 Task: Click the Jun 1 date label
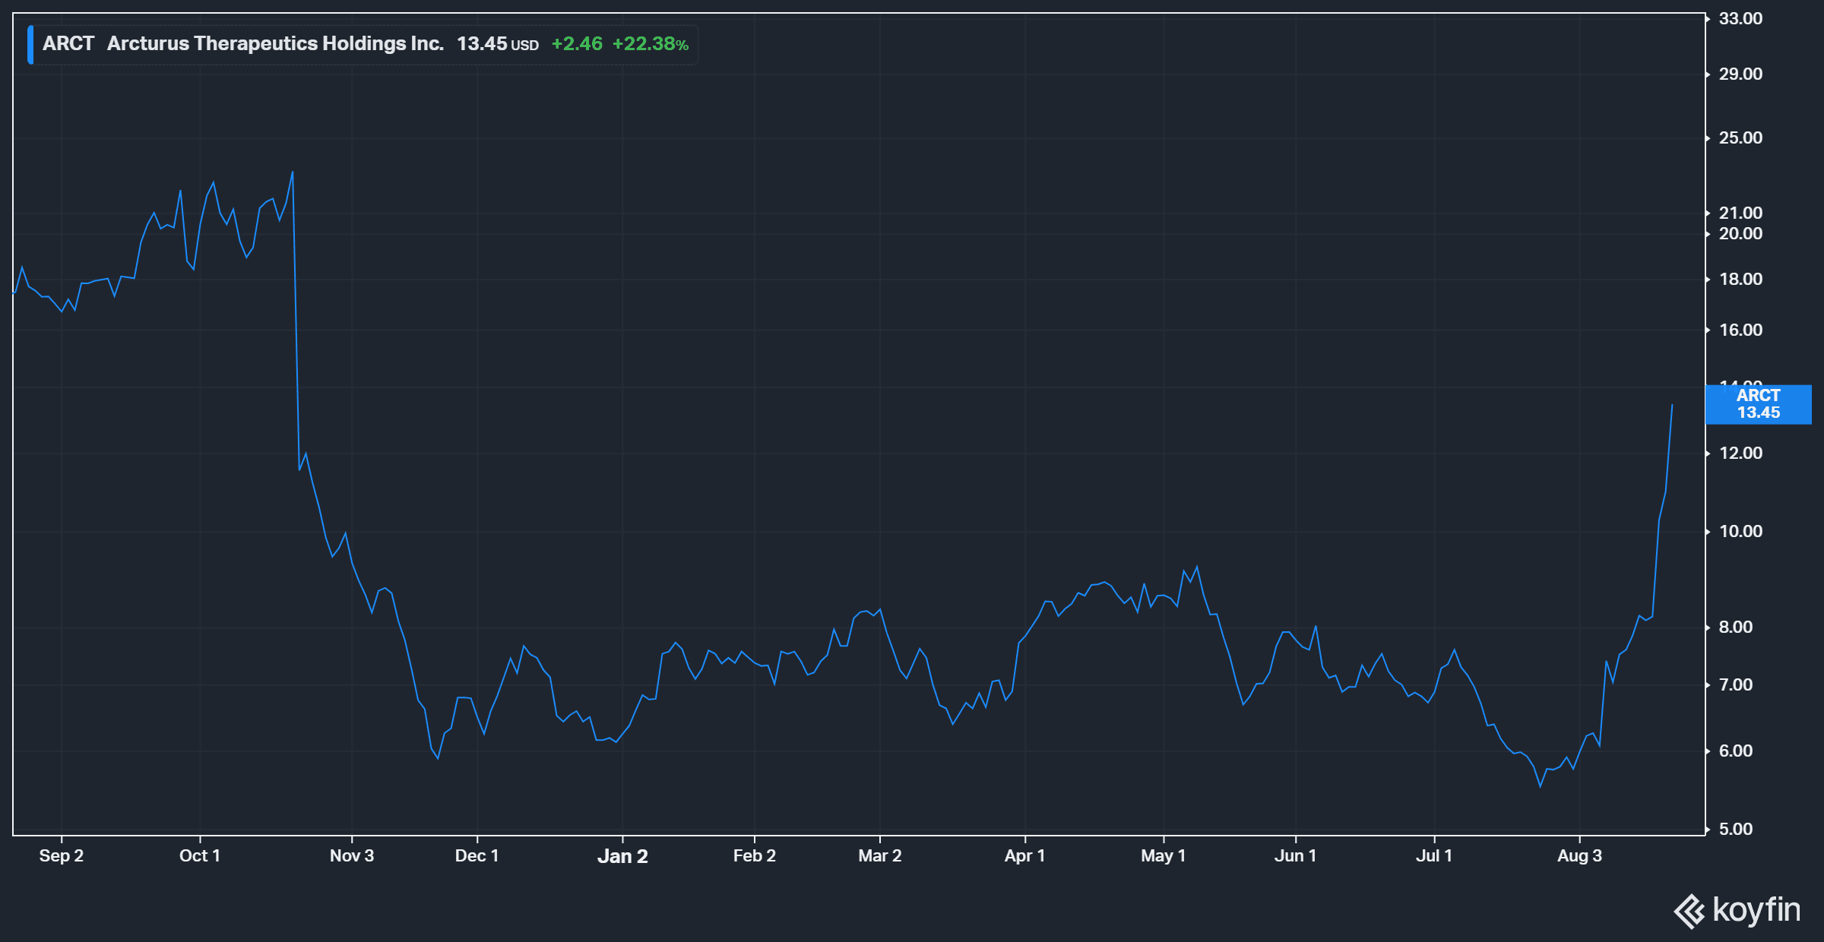[x=1296, y=856]
